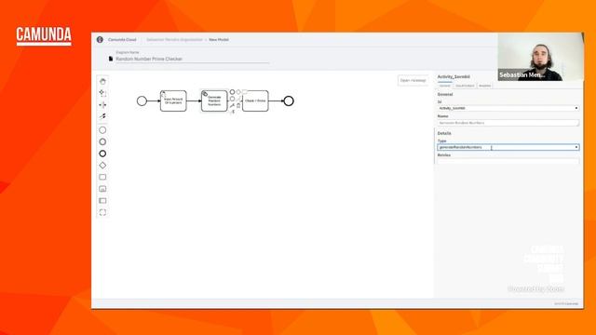The image size is (596, 335).
Task: Click the Retries input field
Action: click(x=508, y=161)
